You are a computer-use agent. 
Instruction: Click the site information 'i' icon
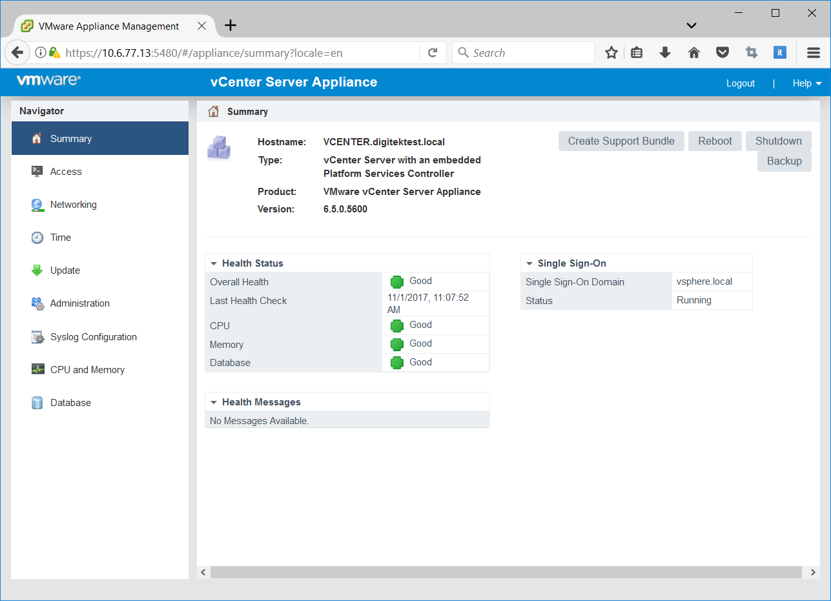tap(41, 53)
